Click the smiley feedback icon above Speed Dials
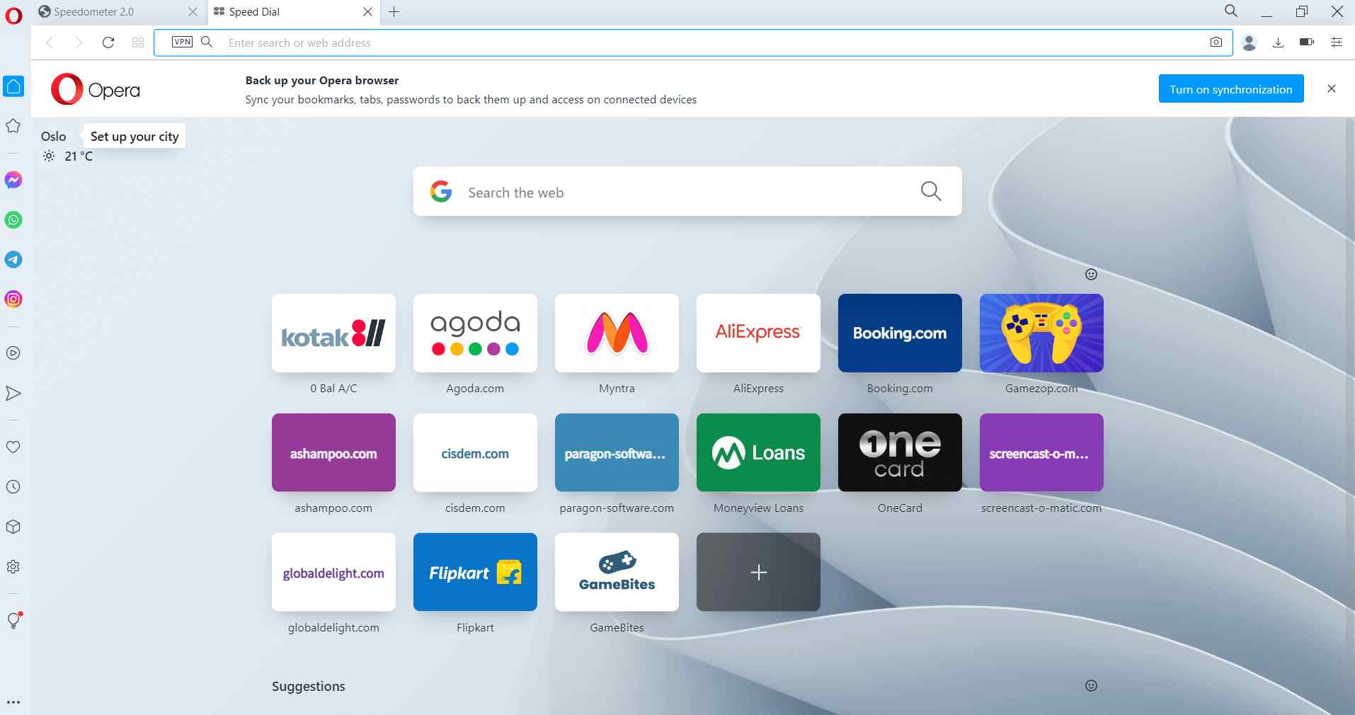The width and height of the screenshot is (1355, 715). coord(1091,274)
